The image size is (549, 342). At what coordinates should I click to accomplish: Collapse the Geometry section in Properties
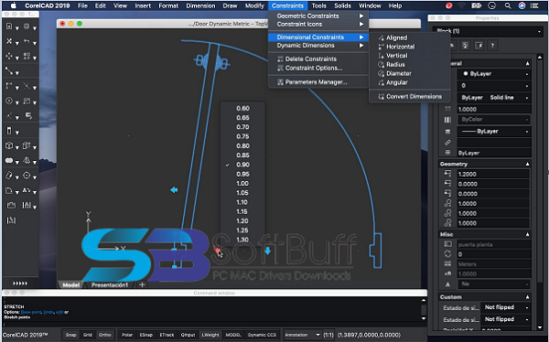coord(527,164)
